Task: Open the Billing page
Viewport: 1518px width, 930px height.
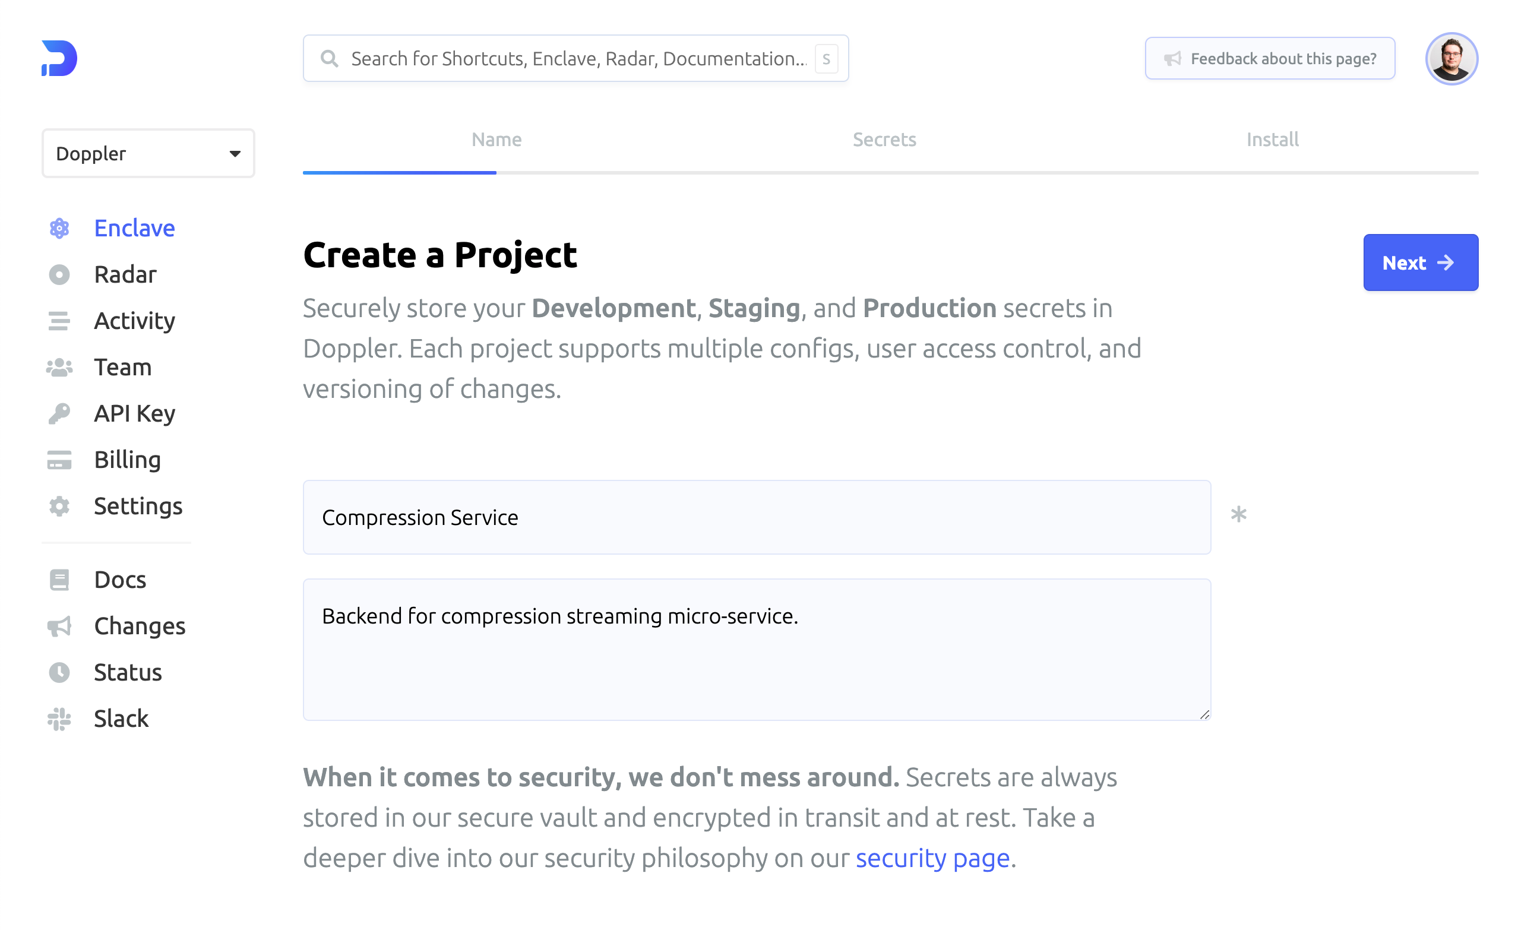Action: point(128,460)
